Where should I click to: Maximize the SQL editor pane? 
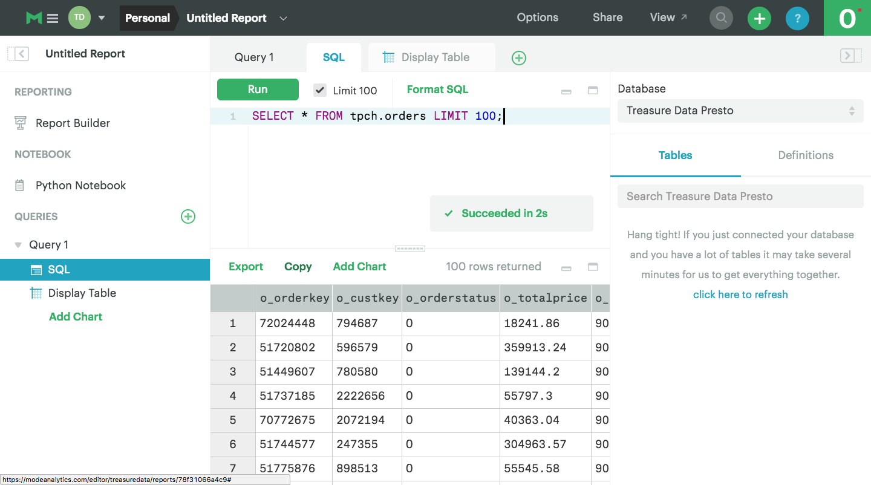click(x=593, y=91)
